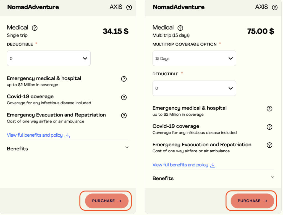This screenshot has width=283, height=215.
Task: Open Multitrip Coverage Option dropdown showing 15 Days
Action: (194, 58)
